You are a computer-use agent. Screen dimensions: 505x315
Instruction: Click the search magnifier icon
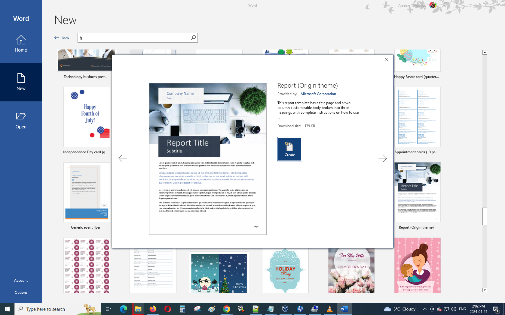[193, 38]
